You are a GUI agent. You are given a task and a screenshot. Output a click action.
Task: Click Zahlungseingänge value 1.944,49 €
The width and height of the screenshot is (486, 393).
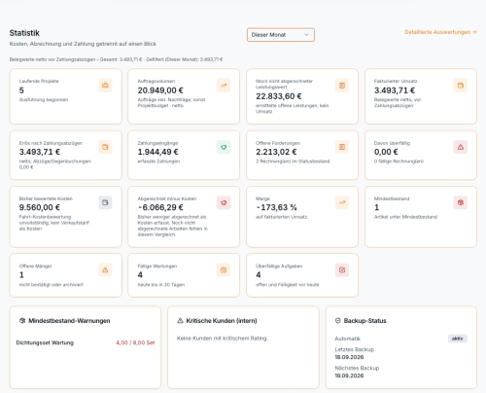[x=158, y=152]
